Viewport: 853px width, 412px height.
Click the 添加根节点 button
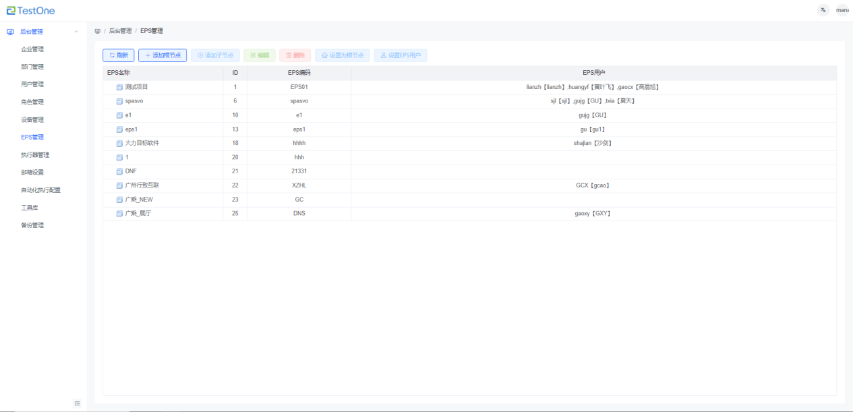point(163,55)
